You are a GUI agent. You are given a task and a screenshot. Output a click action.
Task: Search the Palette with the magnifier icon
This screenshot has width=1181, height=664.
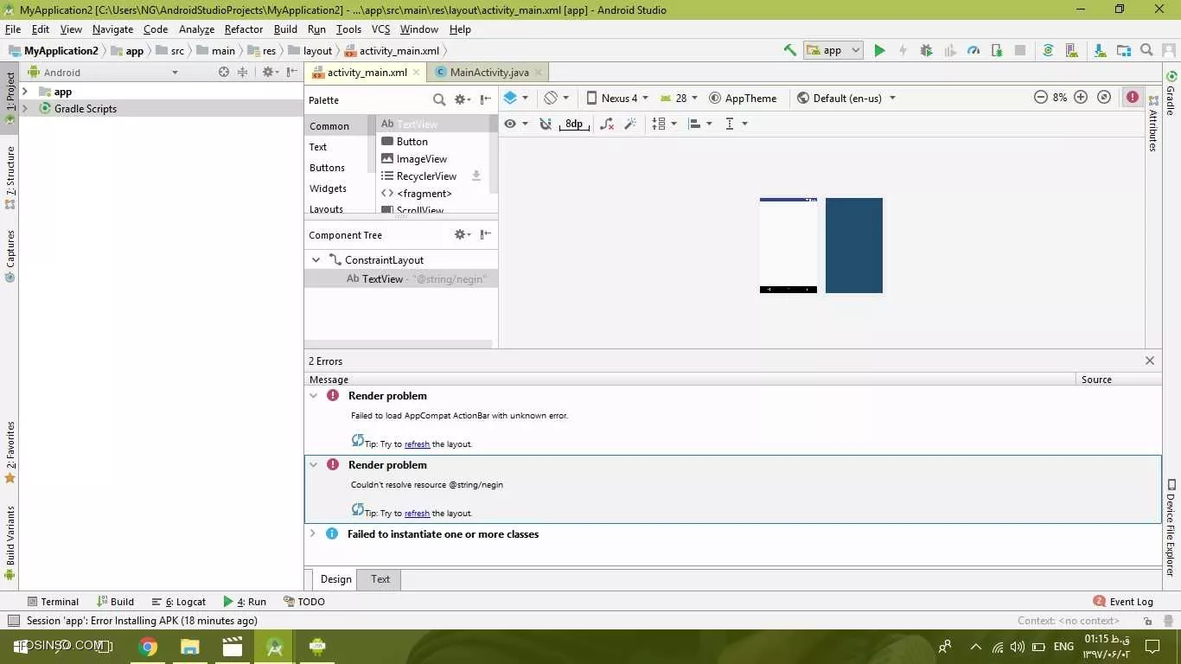pyautogui.click(x=439, y=99)
